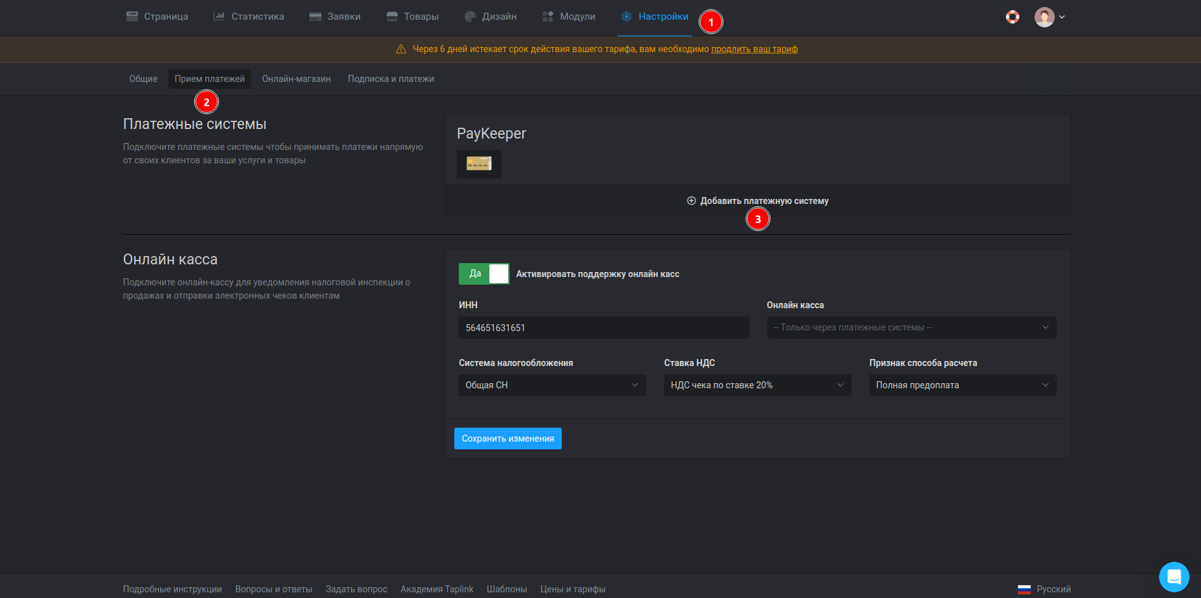Open the Онлайн-магазин subtab
This screenshot has height=598, width=1201.
pos(296,79)
